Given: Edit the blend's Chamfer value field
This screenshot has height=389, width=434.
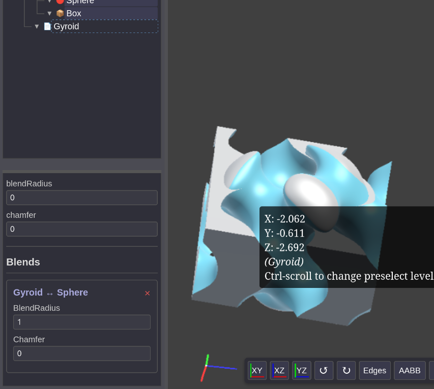Looking at the screenshot, I should click(81, 353).
